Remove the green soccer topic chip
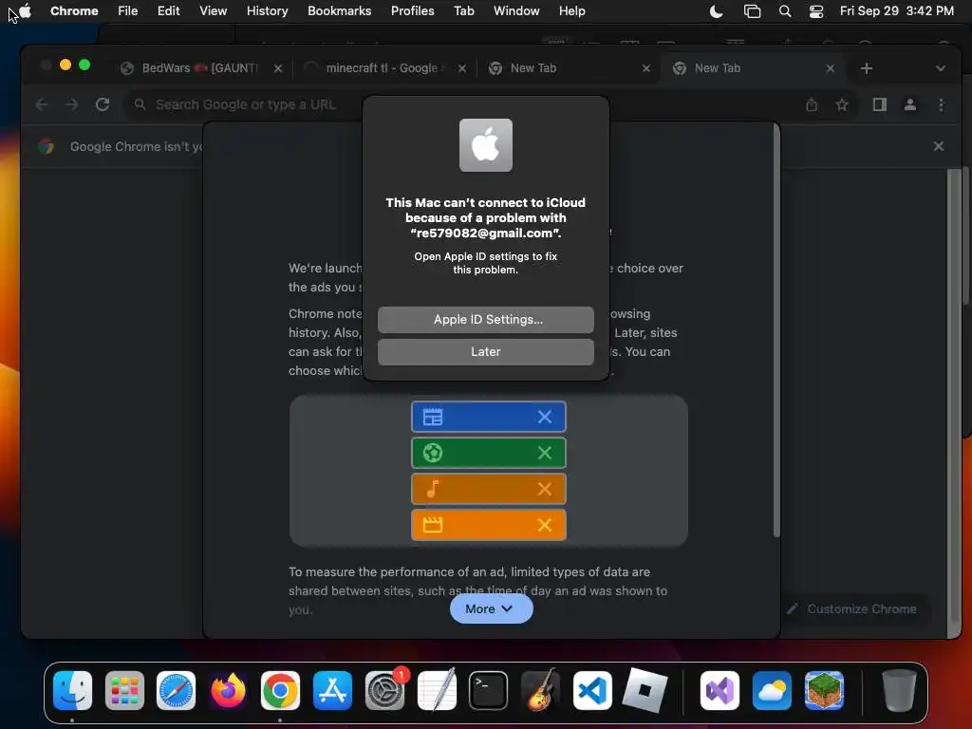This screenshot has height=729, width=972. (x=544, y=453)
